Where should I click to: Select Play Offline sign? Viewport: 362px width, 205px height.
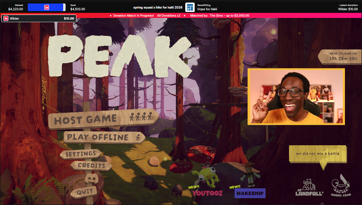click(x=104, y=137)
